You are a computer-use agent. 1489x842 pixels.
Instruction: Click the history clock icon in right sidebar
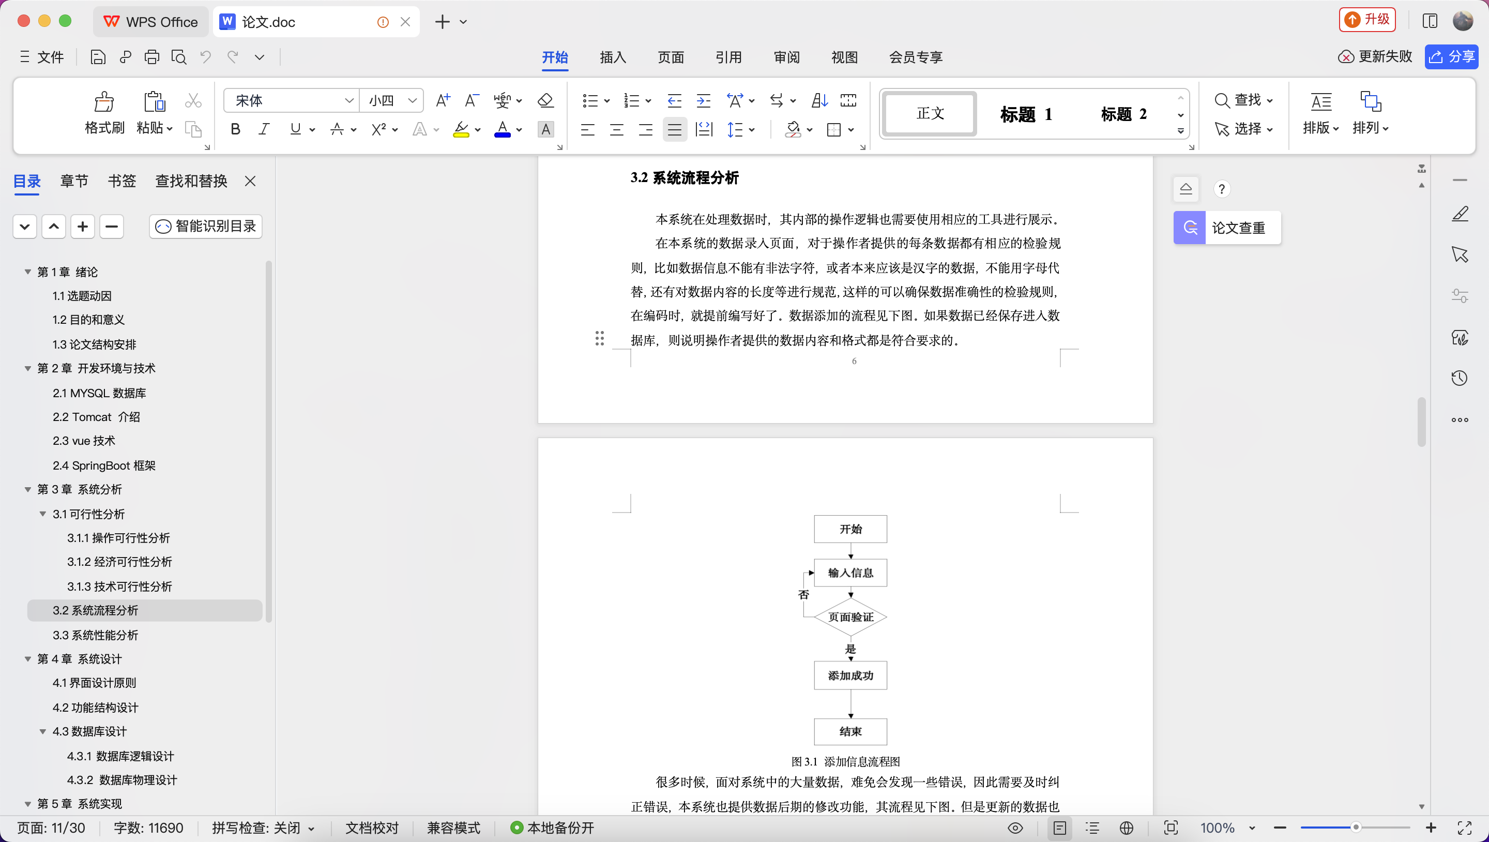point(1460,378)
